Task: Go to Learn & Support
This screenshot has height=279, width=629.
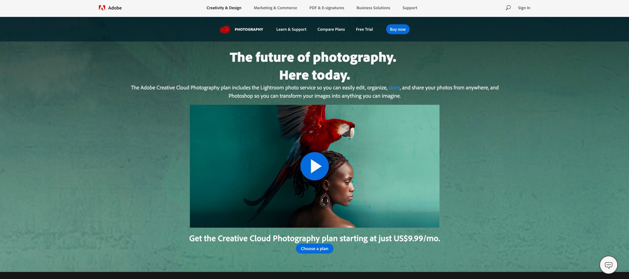Action: pyautogui.click(x=291, y=29)
